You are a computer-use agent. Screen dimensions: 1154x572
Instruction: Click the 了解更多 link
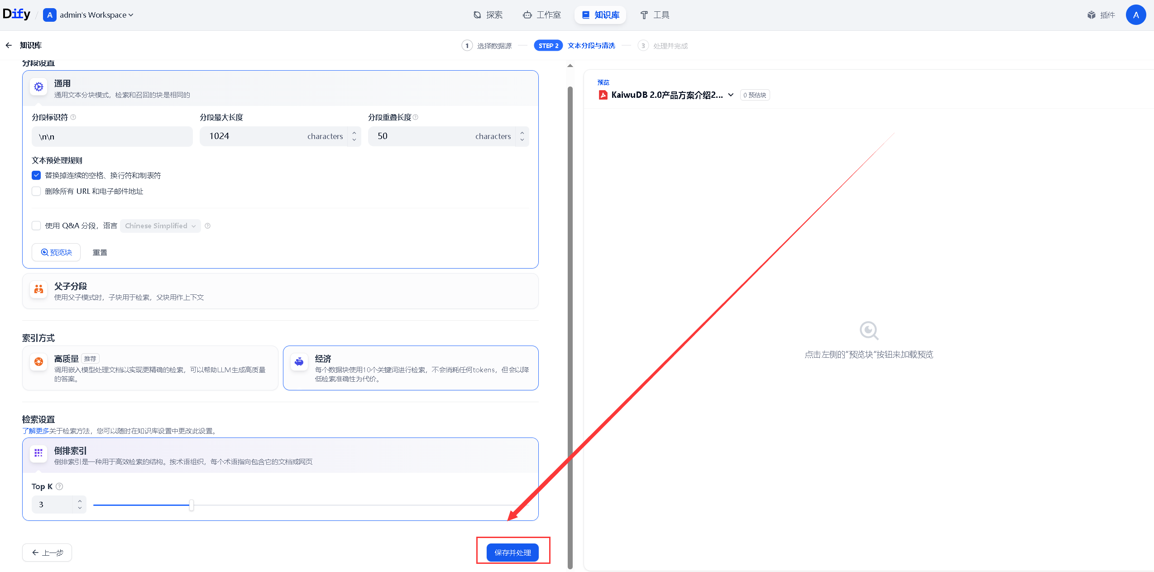[x=35, y=431]
